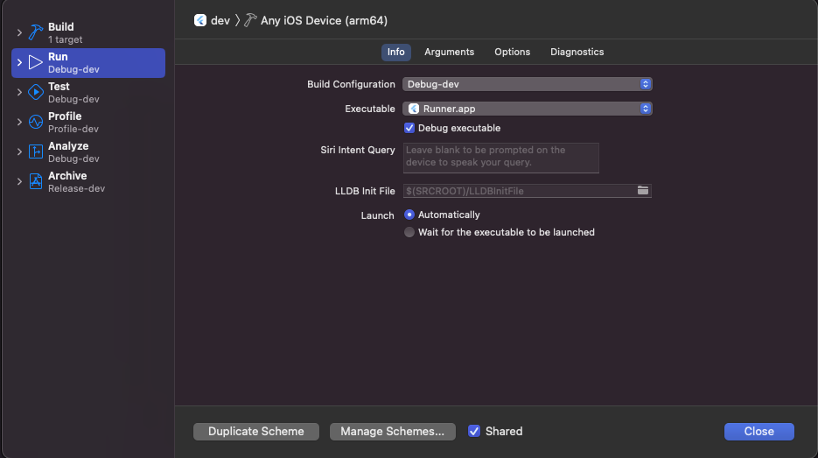Open the Executable Runner.app dropdown

pyautogui.click(x=527, y=109)
